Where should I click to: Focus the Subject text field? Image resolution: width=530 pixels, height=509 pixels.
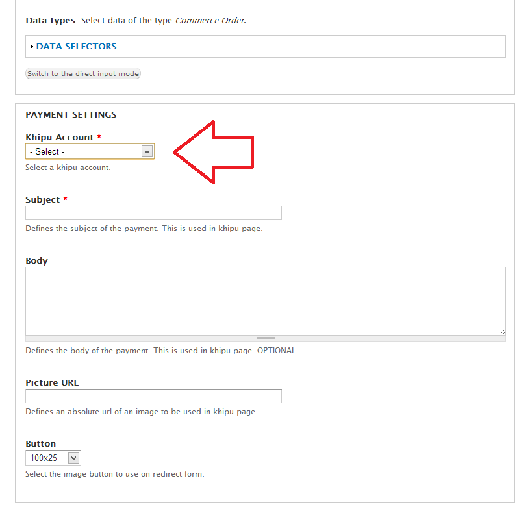153,213
